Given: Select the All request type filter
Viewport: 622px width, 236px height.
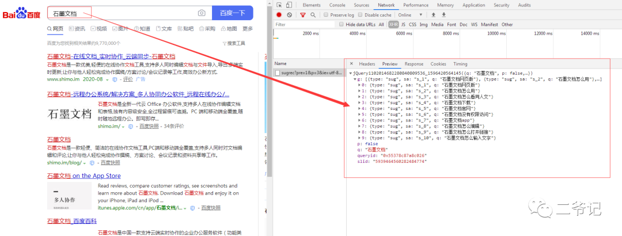Looking at the screenshot, I should coord(381,25).
